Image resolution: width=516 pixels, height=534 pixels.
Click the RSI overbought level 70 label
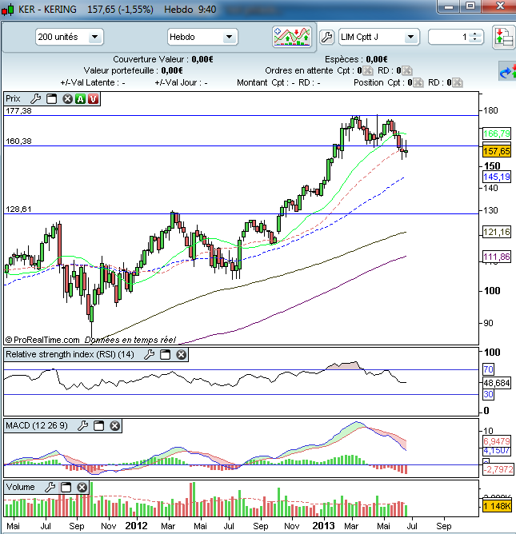(x=488, y=369)
